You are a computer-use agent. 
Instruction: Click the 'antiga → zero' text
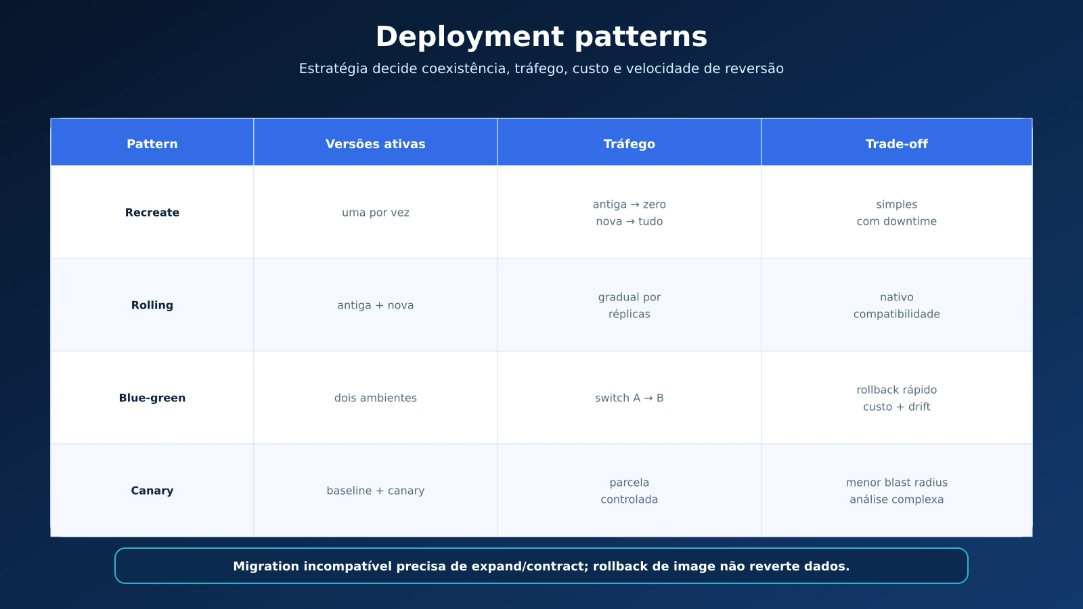(629, 204)
